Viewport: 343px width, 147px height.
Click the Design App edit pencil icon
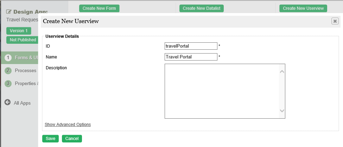(x=9, y=11)
